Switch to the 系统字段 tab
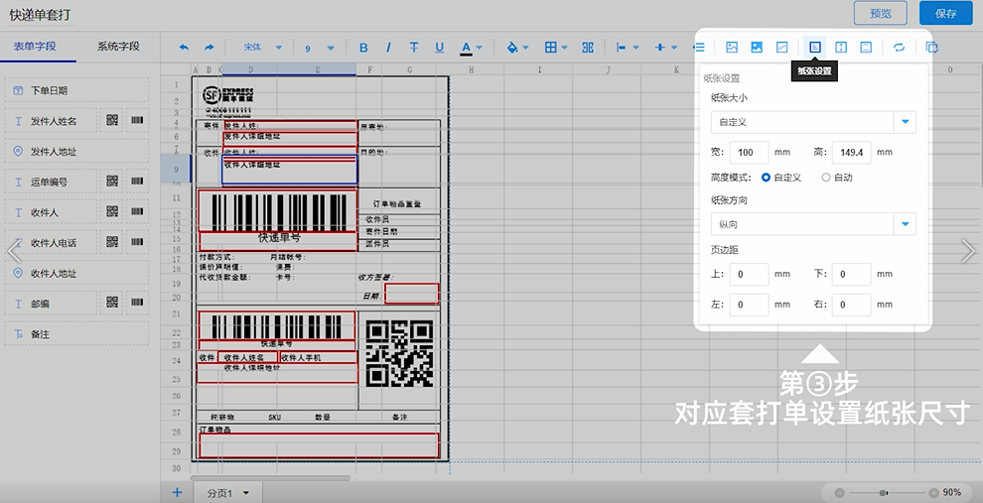983x503 pixels. 118,47
